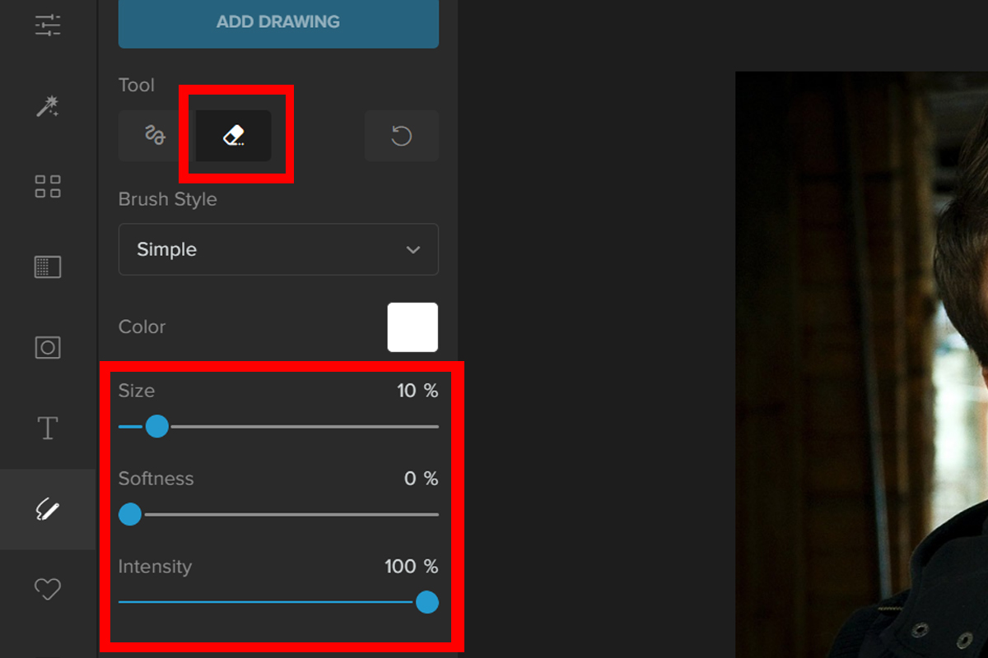Open the frames icon with circle in square
The height and width of the screenshot is (658, 988).
[x=48, y=347]
